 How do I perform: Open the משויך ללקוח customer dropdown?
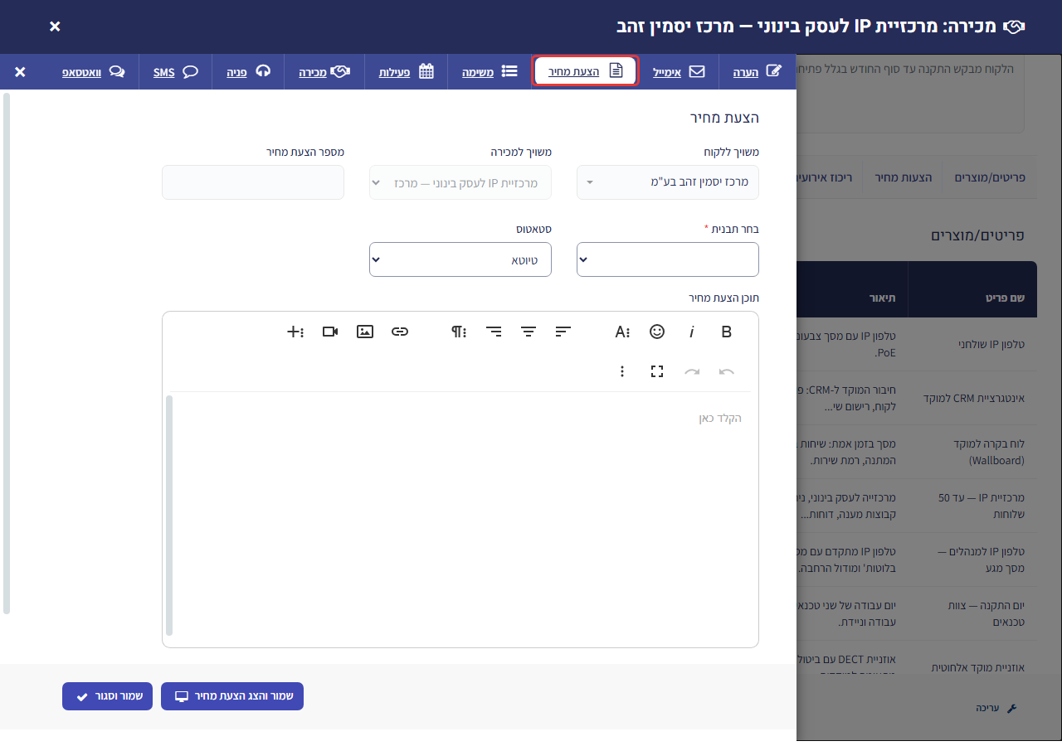pyautogui.click(x=668, y=182)
